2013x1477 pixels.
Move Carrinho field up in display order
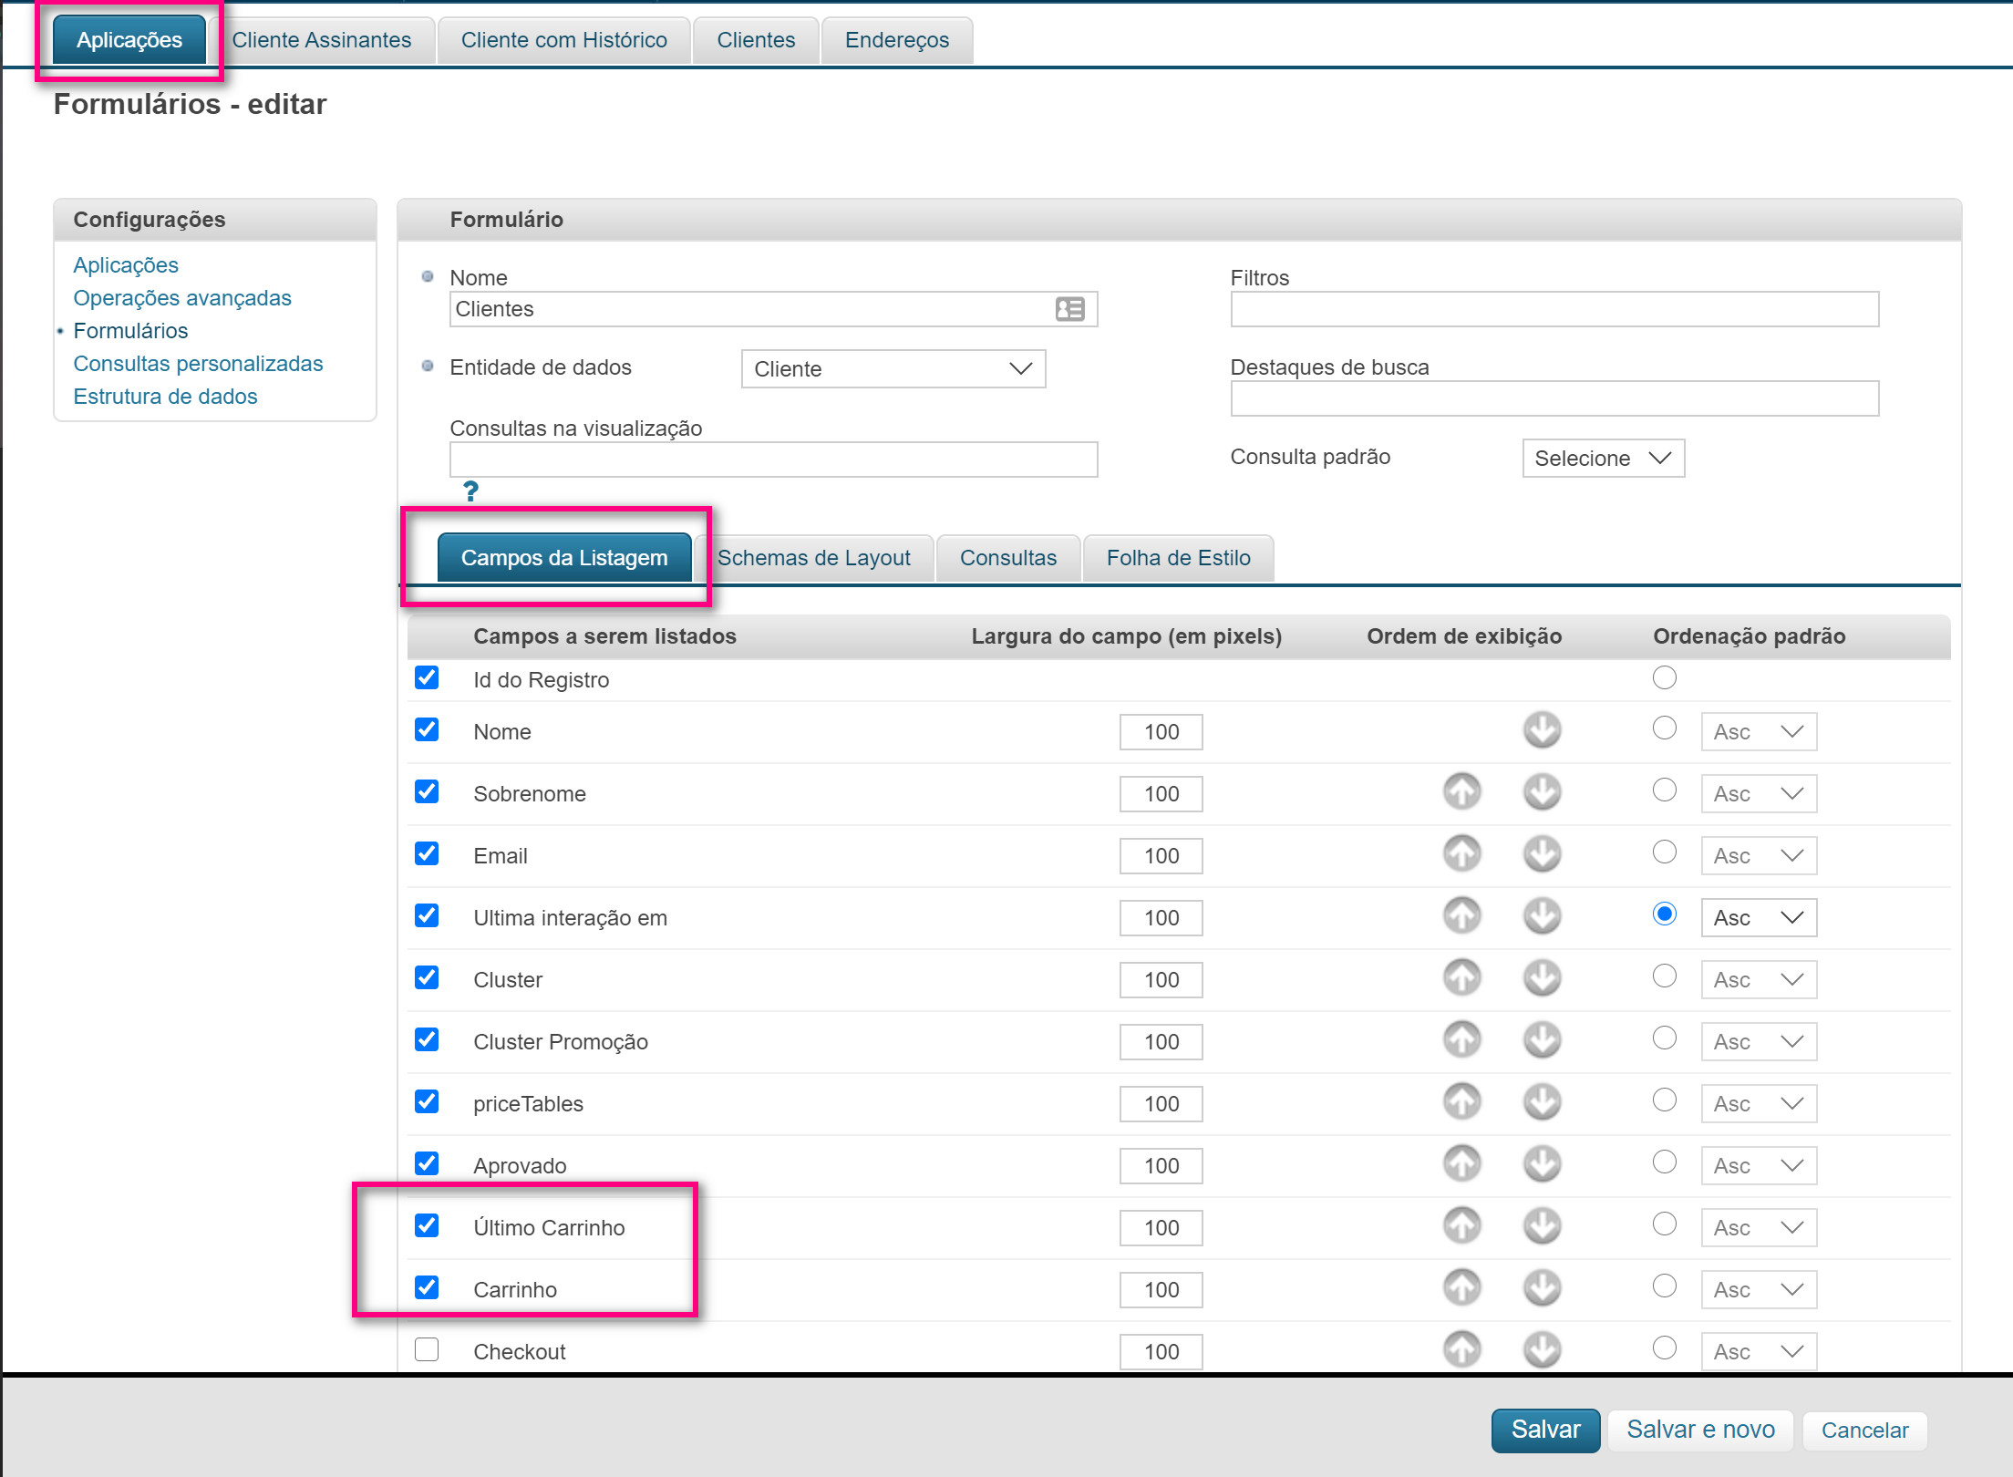tap(1461, 1288)
